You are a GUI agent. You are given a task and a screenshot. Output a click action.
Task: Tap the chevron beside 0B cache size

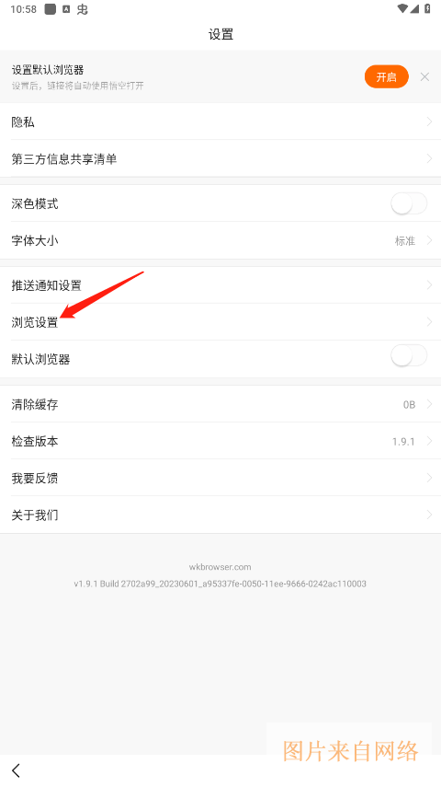click(429, 404)
